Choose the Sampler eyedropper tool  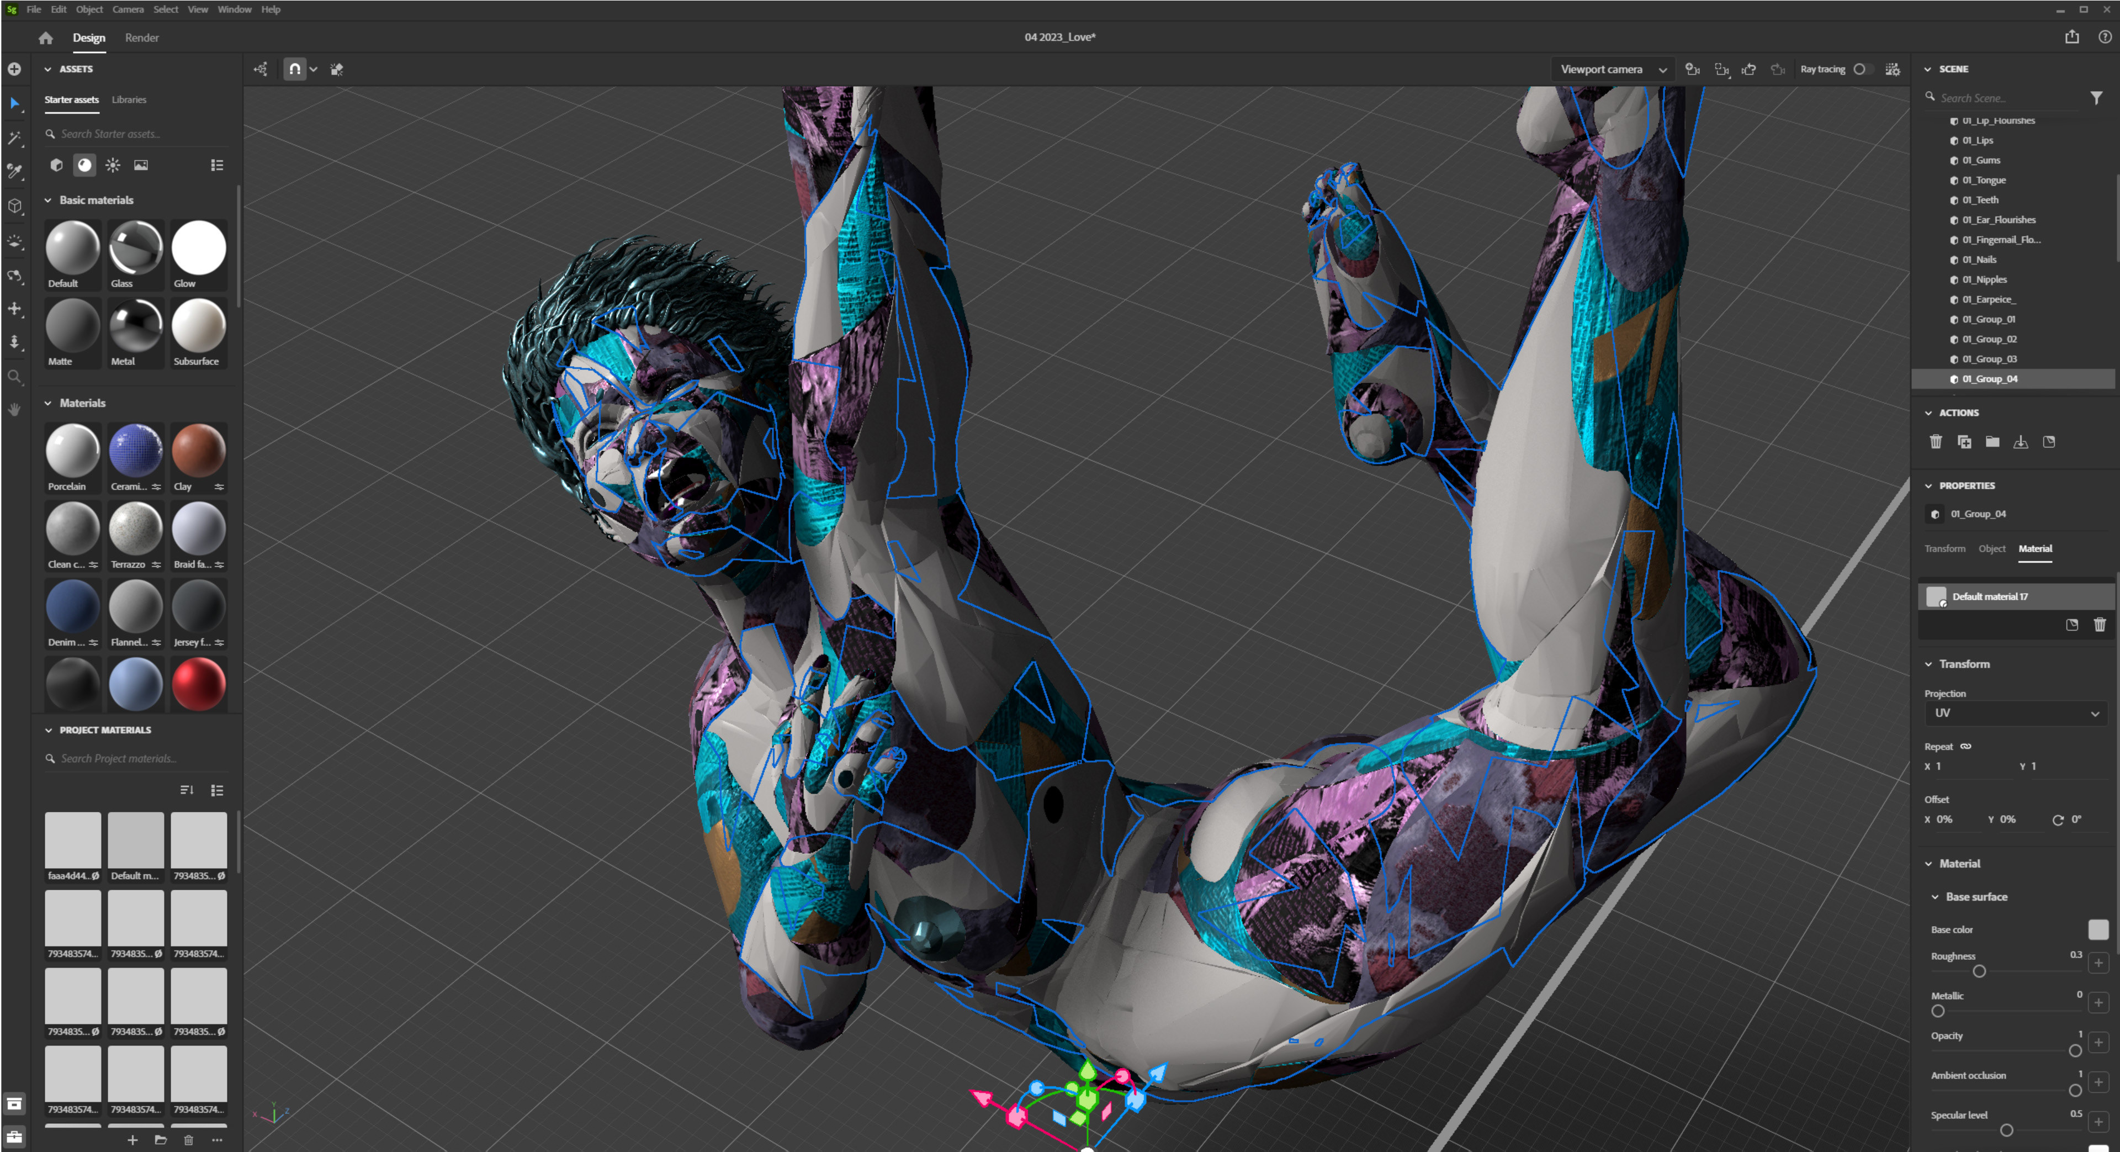(x=15, y=171)
